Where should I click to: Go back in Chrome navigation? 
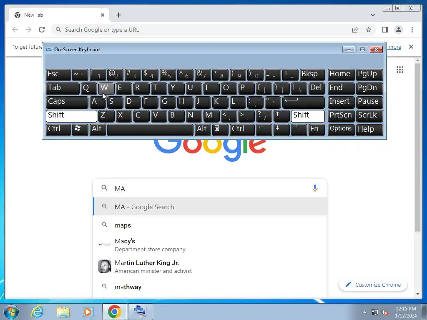(15, 30)
